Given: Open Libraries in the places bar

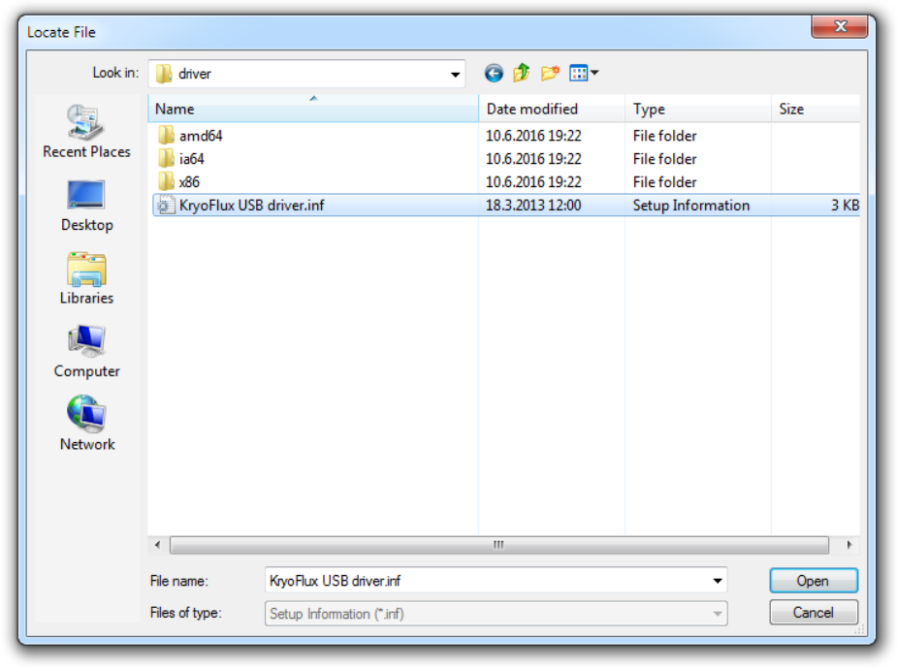Looking at the screenshot, I should pyautogui.click(x=87, y=278).
